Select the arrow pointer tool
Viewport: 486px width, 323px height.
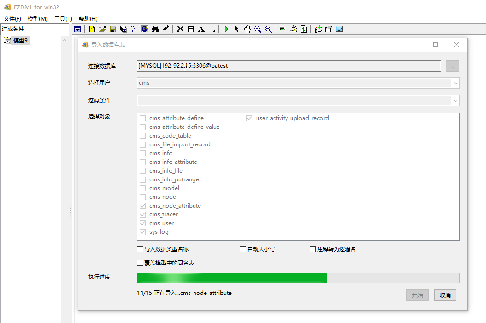[x=237, y=29]
